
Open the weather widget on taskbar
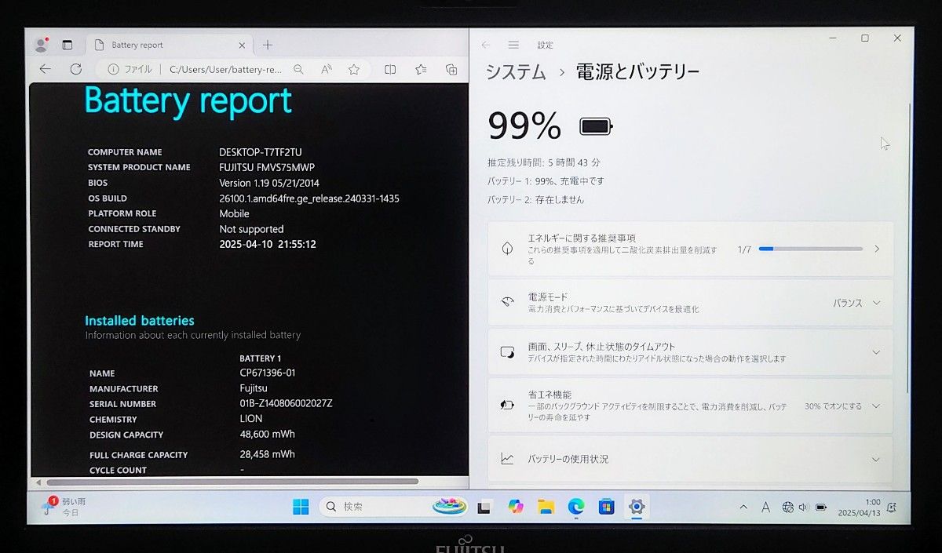pos(64,507)
